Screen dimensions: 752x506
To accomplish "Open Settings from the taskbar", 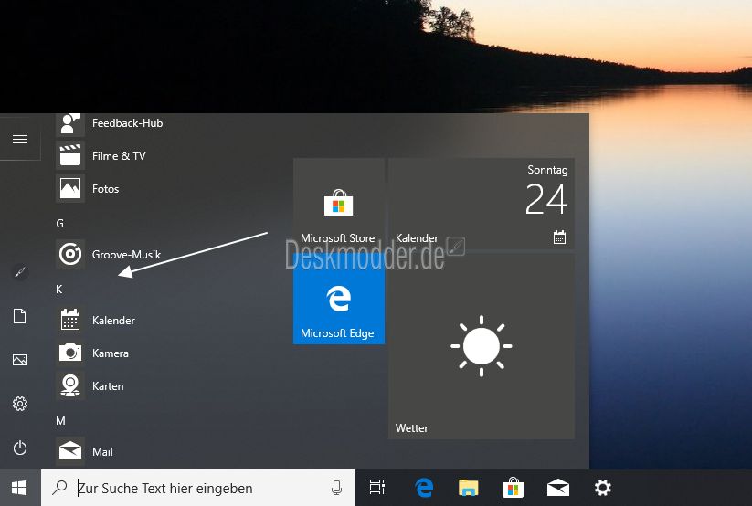I will click(603, 488).
